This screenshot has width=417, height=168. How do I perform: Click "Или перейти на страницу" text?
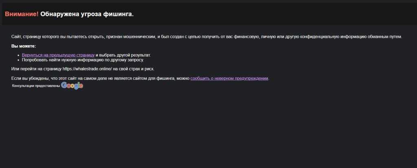click(x=37, y=69)
